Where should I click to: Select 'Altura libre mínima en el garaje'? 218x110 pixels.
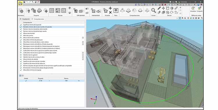pyautogui.click(x=52, y=70)
